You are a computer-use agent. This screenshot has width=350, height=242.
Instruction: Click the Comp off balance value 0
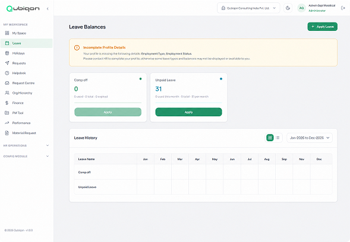coord(76,89)
